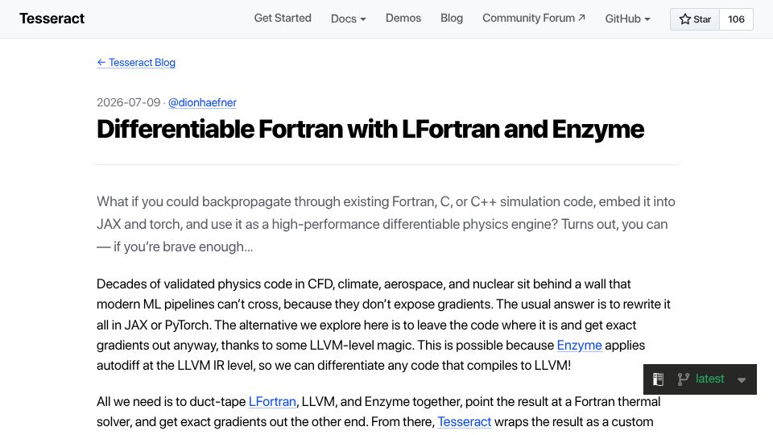Click the Read the Docs book icon
This screenshot has height=435, width=773.
pos(658,379)
